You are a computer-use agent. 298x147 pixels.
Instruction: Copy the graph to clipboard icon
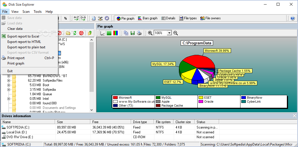pyautogui.click(x=126, y=33)
